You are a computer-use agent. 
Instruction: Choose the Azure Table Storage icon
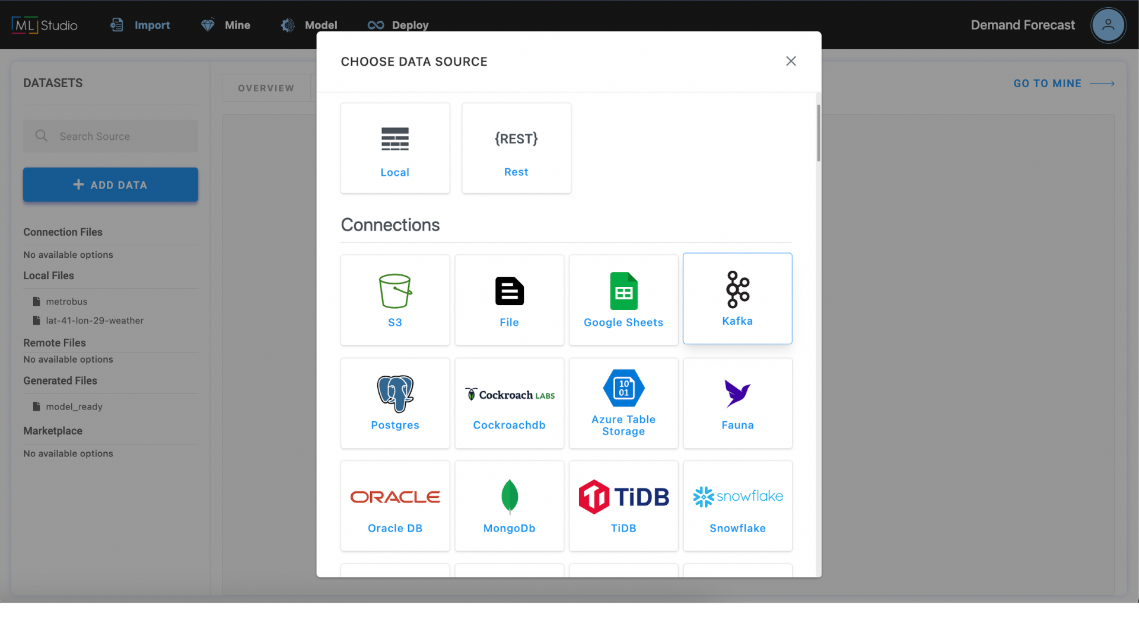[x=623, y=388]
